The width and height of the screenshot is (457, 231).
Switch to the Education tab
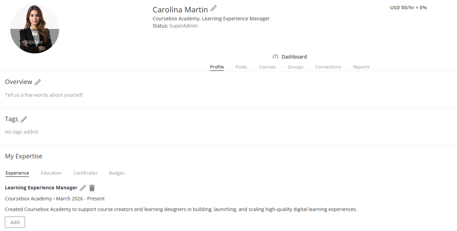(x=51, y=173)
